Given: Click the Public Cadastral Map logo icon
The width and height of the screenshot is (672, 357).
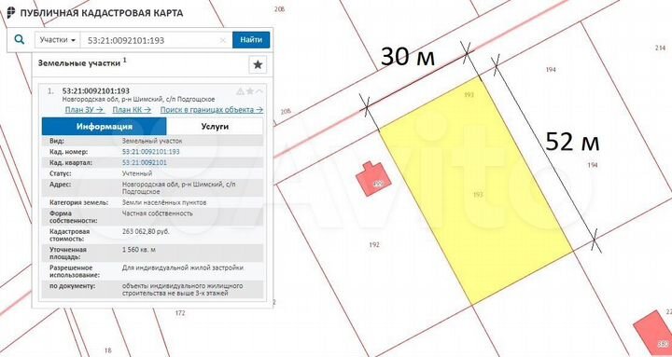Looking at the screenshot, I should (x=10, y=12).
